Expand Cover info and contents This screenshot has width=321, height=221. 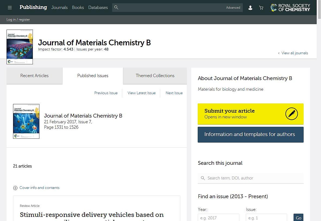(x=39, y=188)
